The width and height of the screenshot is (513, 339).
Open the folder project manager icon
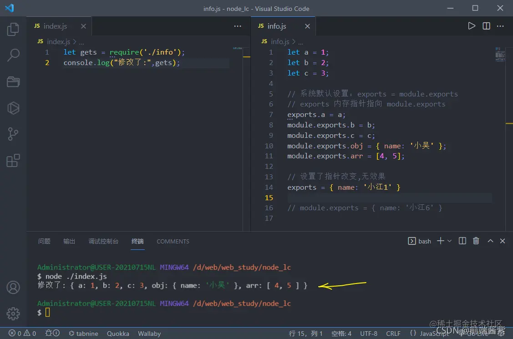pyautogui.click(x=13, y=82)
